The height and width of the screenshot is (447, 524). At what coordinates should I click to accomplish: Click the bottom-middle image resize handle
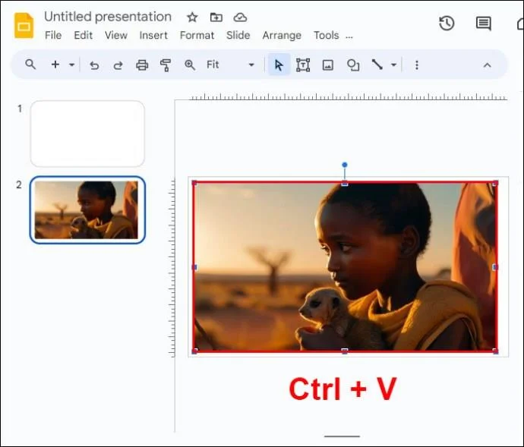tap(345, 351)
